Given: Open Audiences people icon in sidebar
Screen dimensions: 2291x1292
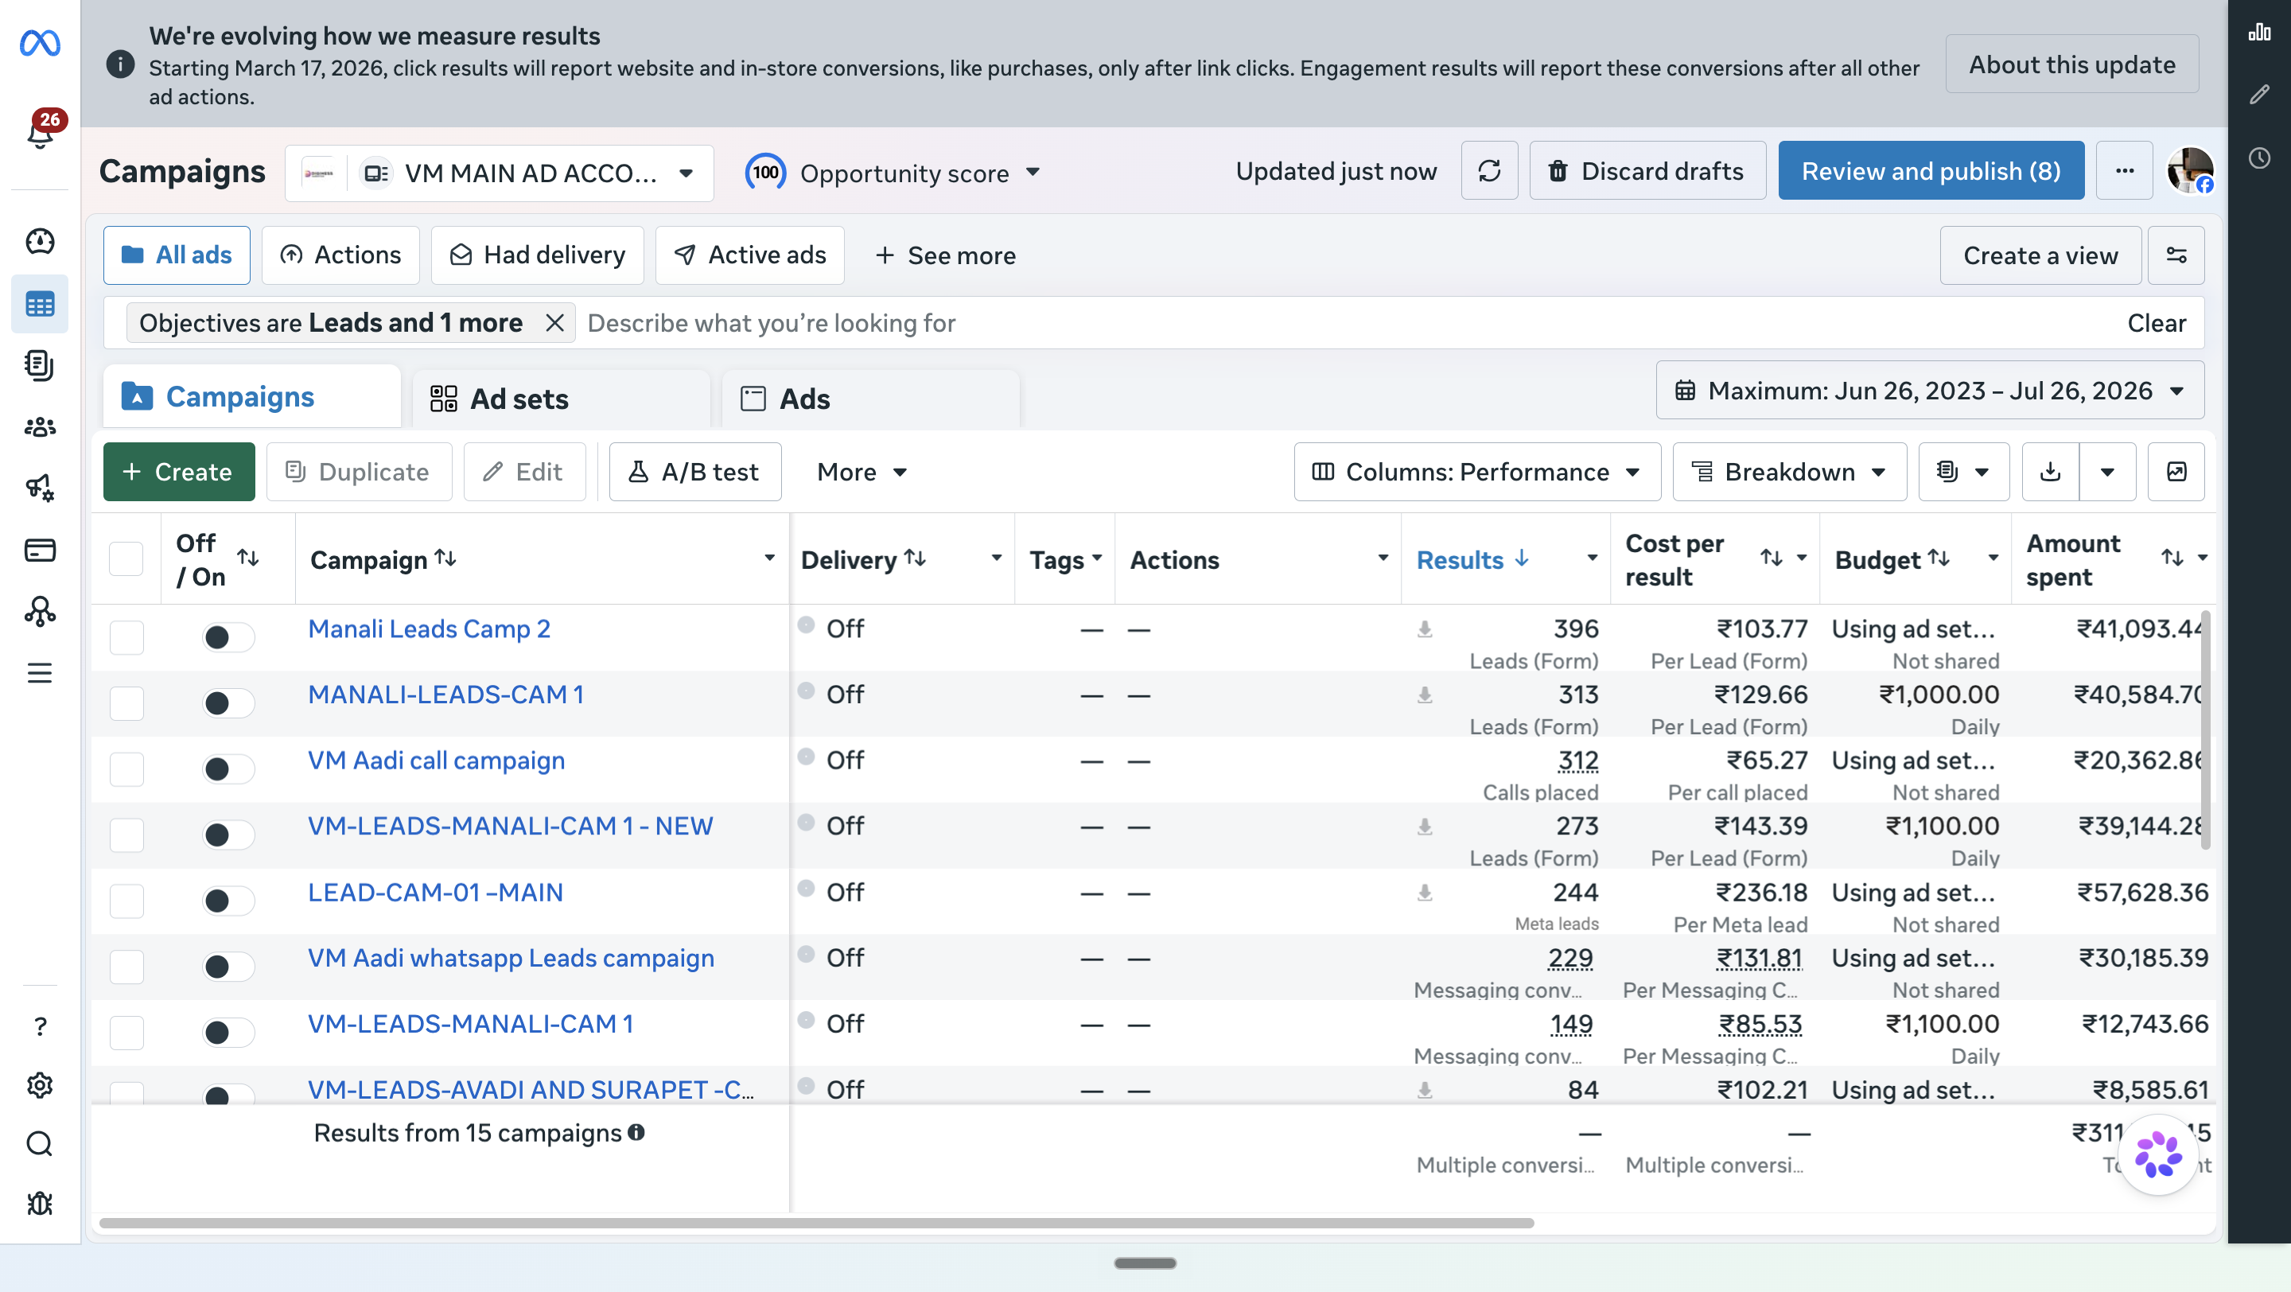Looking at the screenshot, I should [x=40, y=426].
